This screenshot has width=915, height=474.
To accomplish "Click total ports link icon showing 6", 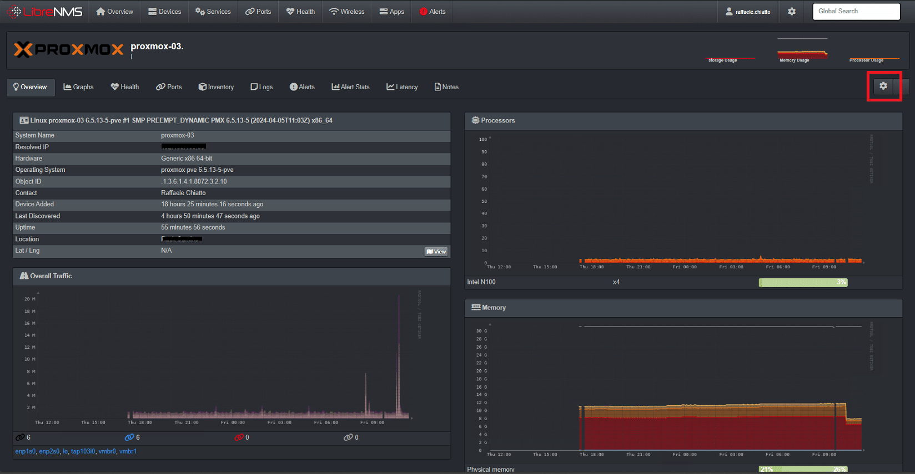I will coord(20,437).
